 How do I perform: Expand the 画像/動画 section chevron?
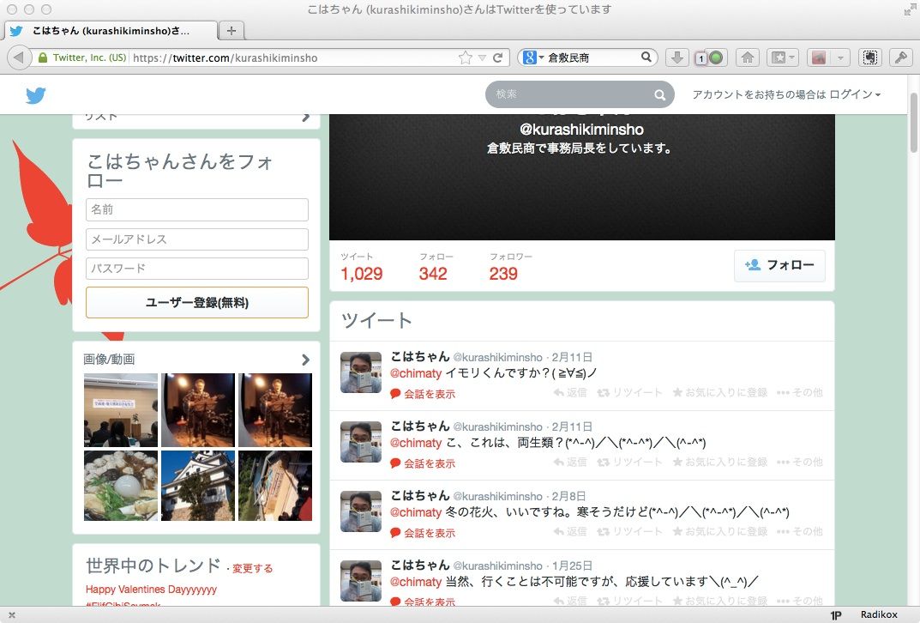tap(305, 360)
